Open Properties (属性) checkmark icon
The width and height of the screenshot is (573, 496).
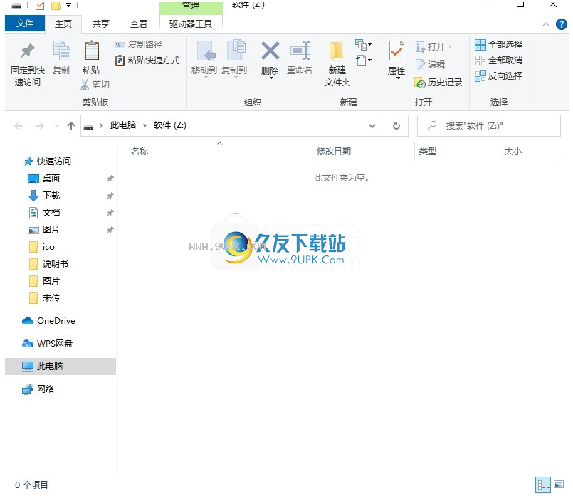(x=396, y=51)
